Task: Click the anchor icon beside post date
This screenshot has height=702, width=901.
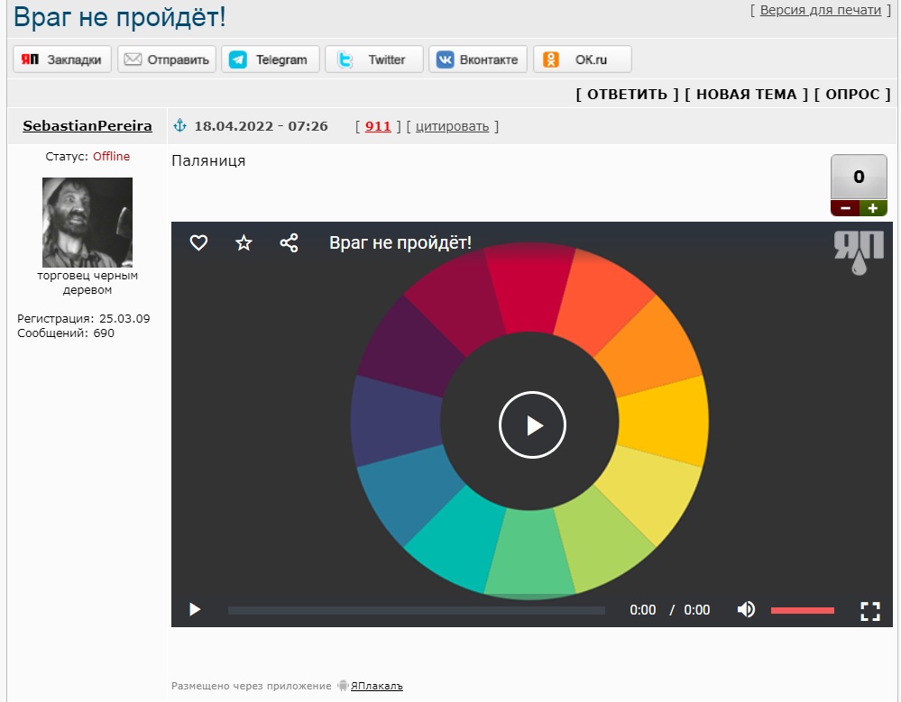Action: click(179, 125)
